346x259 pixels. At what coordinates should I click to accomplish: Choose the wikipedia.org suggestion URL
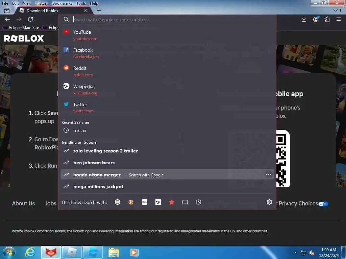tap(85, 93)
